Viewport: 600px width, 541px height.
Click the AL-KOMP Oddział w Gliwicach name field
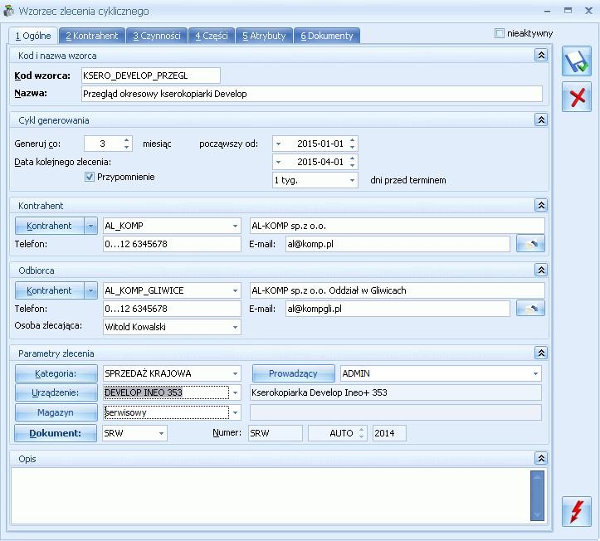(398, 290)
